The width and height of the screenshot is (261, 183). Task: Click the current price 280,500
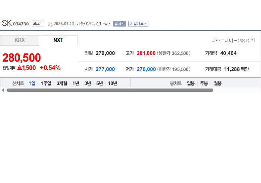22,58
